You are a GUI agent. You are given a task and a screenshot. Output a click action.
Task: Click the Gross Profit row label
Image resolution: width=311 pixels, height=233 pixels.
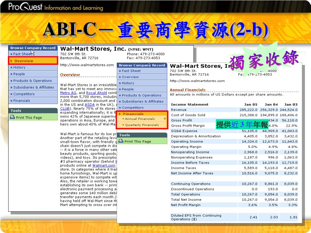point(181,120)
